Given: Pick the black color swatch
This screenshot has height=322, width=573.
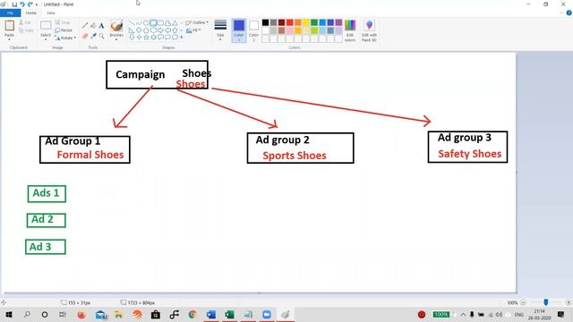Looking at the screenshot, I should point(265,22).
